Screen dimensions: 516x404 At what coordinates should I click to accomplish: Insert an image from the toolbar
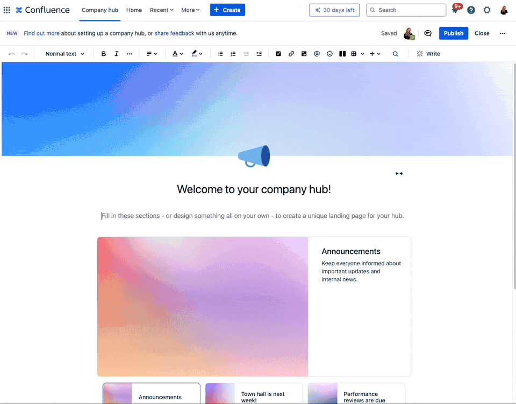tap(304, 54)
